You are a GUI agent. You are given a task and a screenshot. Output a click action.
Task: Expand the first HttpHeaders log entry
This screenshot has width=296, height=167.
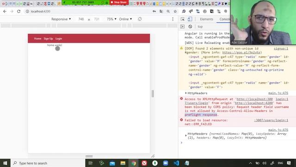click(186, 93)
